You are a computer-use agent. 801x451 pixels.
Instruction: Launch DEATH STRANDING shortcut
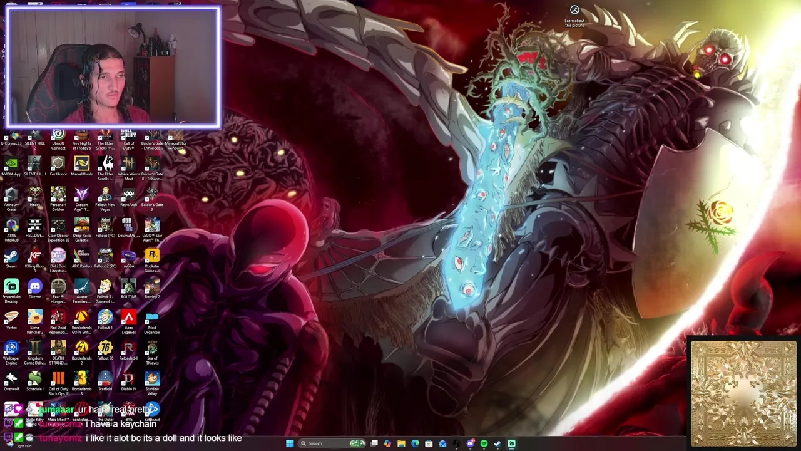(x=58, y=353)
